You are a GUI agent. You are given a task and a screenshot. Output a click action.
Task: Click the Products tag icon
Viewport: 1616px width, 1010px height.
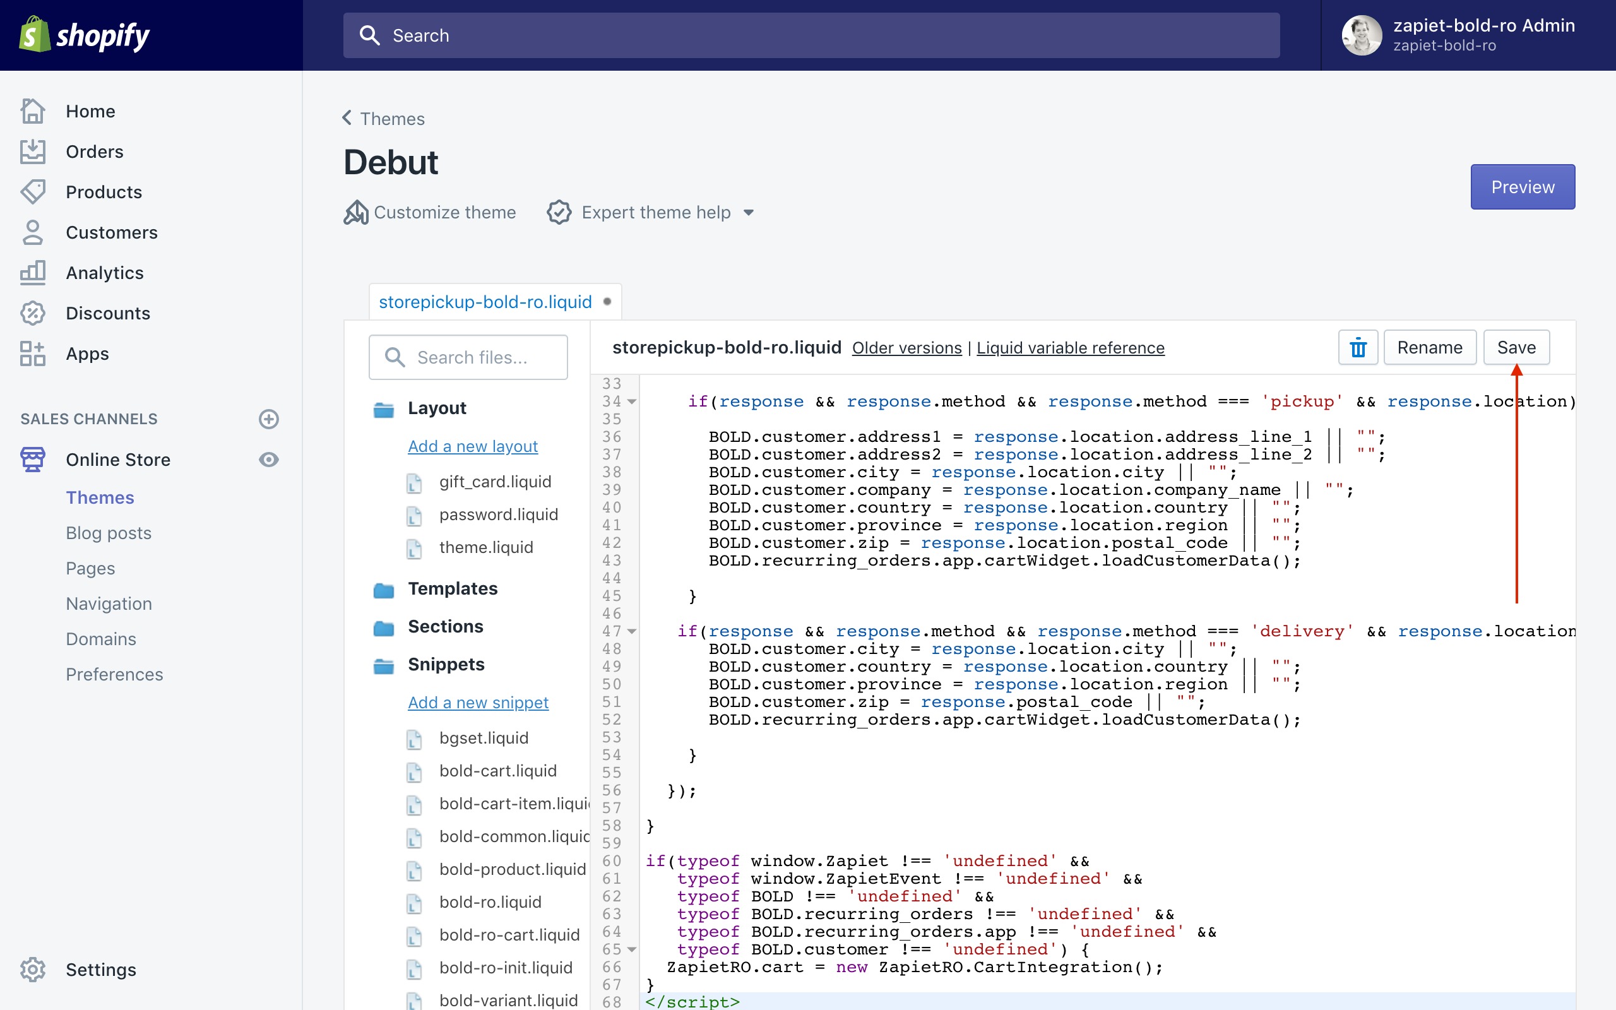click(33, 192)
